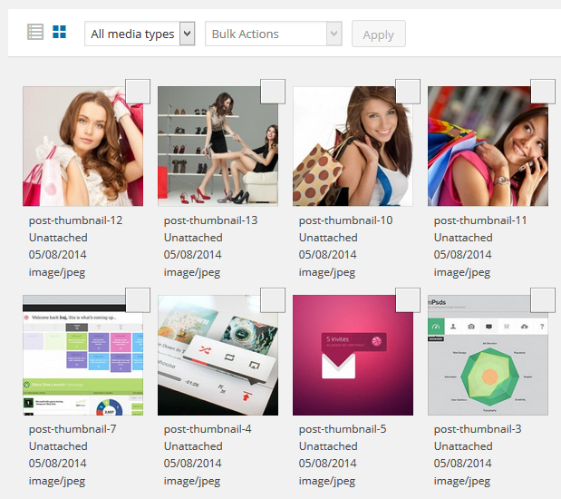Select checkbox on post-thumbnail-11 image
The image size is (561, 499).
pyautogui.click(x=542, y=92)
